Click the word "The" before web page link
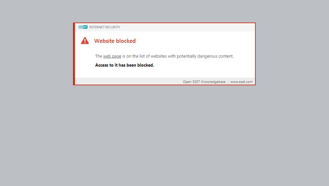Viewport: 329px width, 186px height. pos(98,56)
